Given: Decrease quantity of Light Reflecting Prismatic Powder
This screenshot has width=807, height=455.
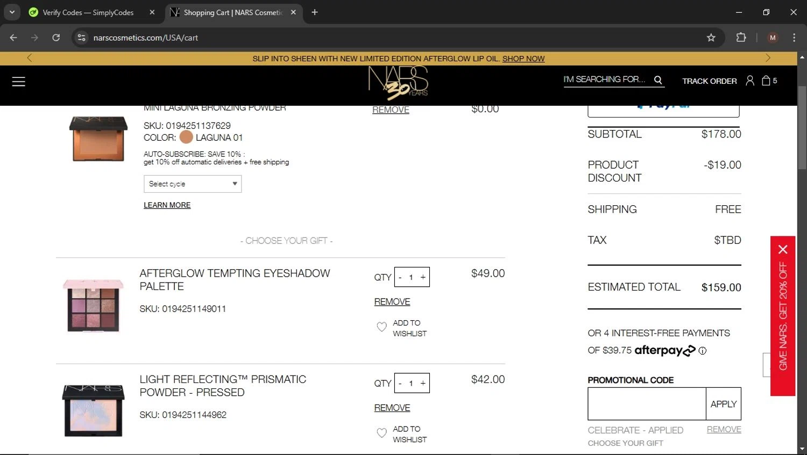Looking at the screenshot, I should 400,383.
